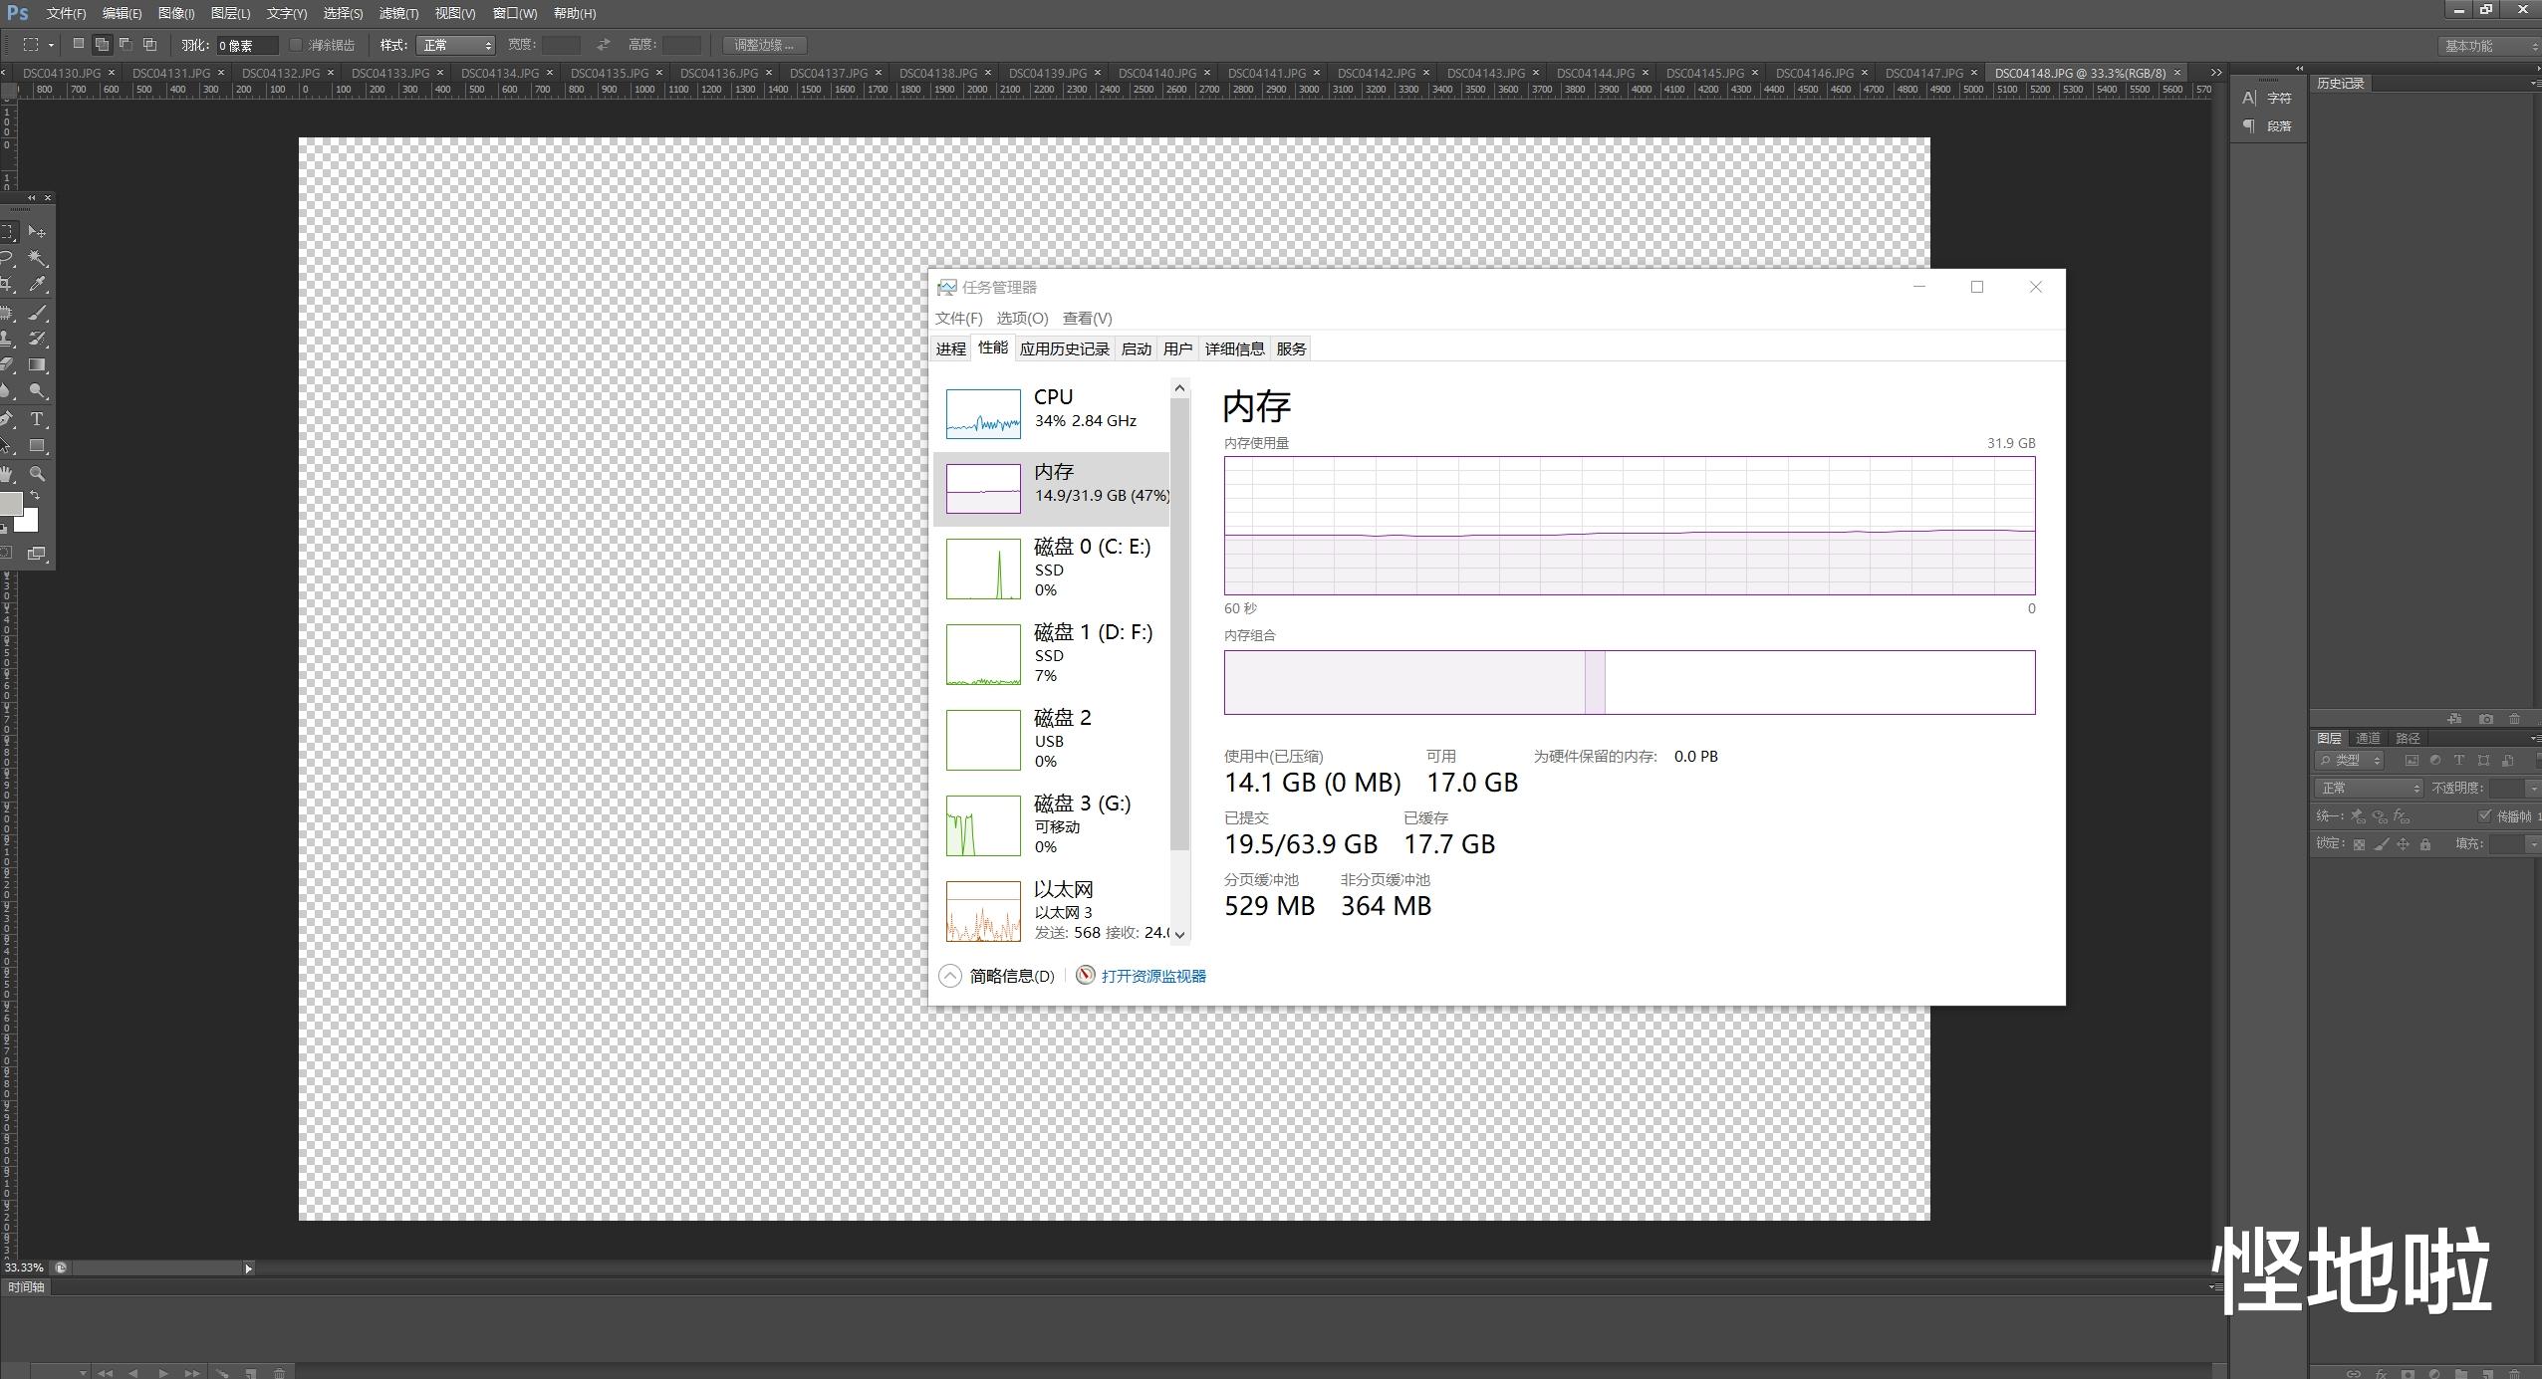Choose Subtract from Selection mode

(126, 45)
